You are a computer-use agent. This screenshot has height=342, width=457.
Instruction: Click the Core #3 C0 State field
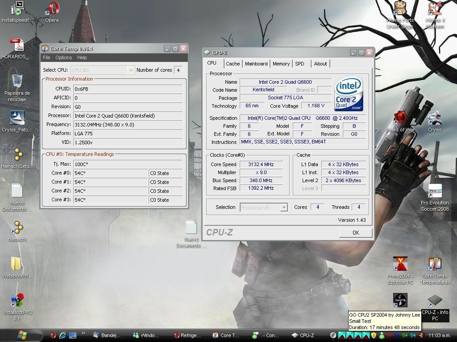click(166, 200)
